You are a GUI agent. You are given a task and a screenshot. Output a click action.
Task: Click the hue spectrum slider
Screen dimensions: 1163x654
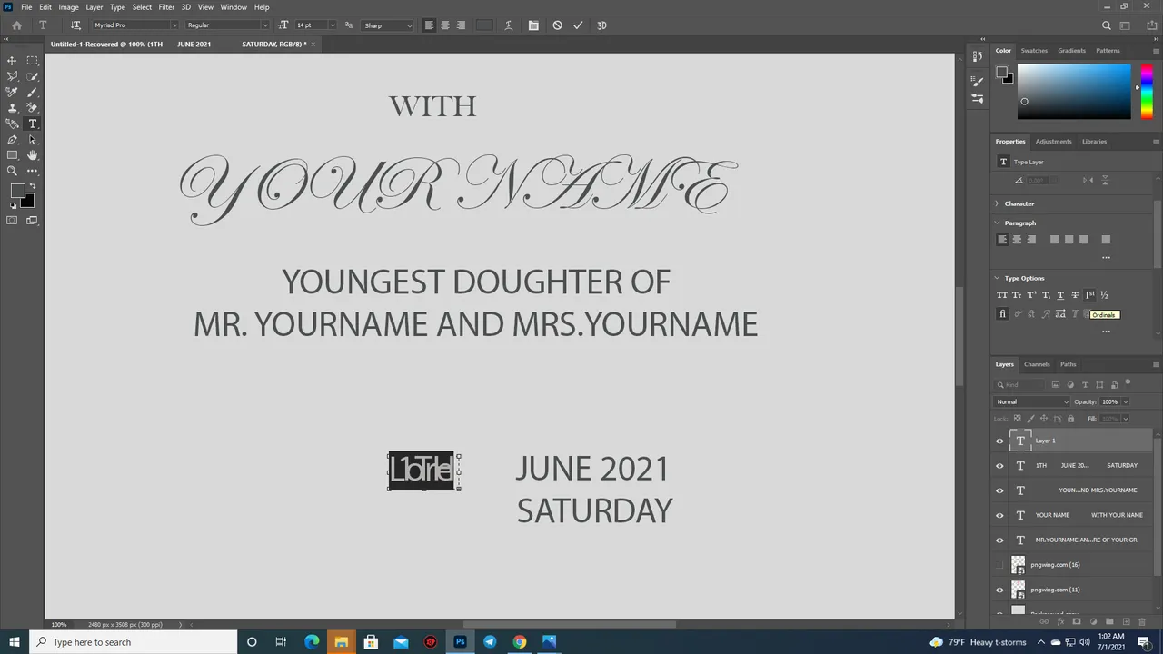tap(1147, 92)
